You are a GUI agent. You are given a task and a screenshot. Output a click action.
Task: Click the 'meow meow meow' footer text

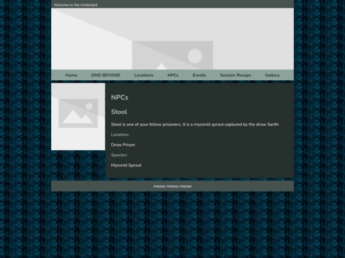tap(172, 186)
